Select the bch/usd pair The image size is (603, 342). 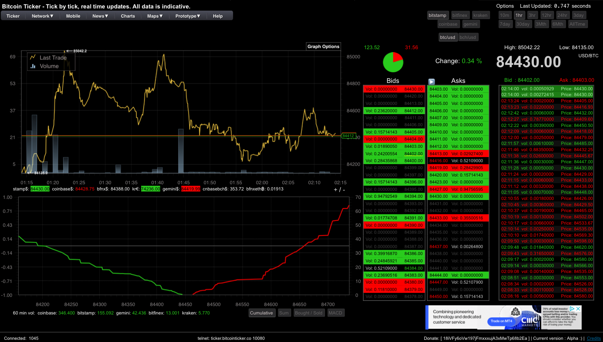(468, 37)
